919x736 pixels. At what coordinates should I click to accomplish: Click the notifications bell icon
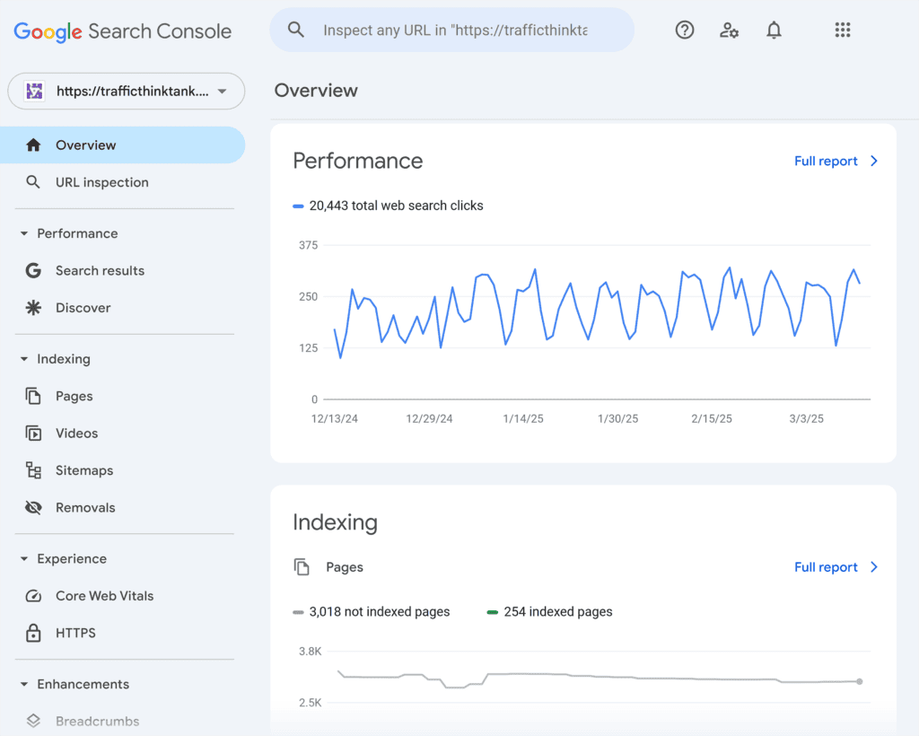coord(774,30)
